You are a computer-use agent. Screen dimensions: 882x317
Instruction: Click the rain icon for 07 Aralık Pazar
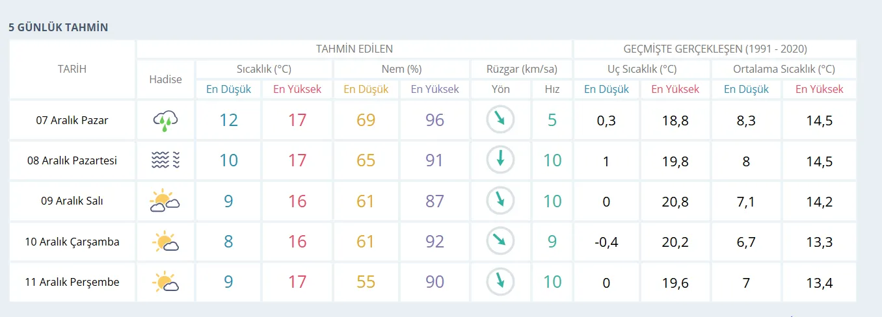pos(165,120)
